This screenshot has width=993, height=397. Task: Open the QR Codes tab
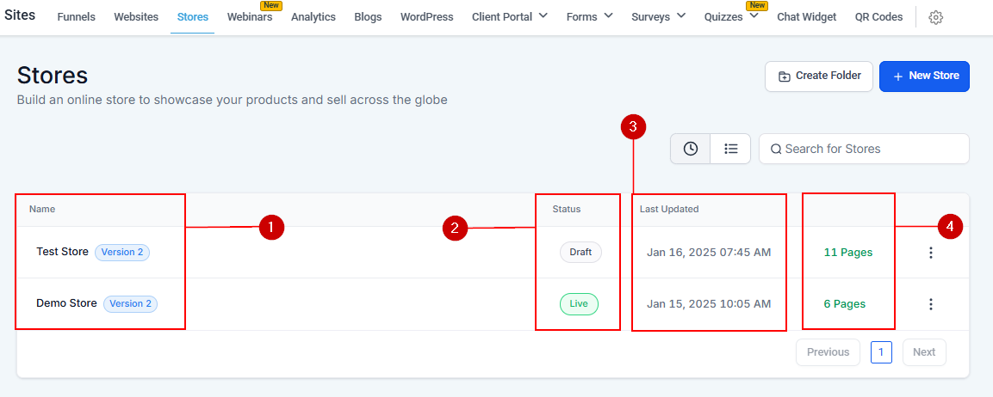pyautogui.click(x=878, y=17)
